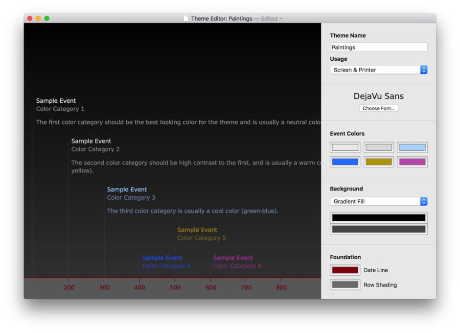The image size is (460, 333).
Task: Click the Choose Font button
Action: tap(378, 109)
